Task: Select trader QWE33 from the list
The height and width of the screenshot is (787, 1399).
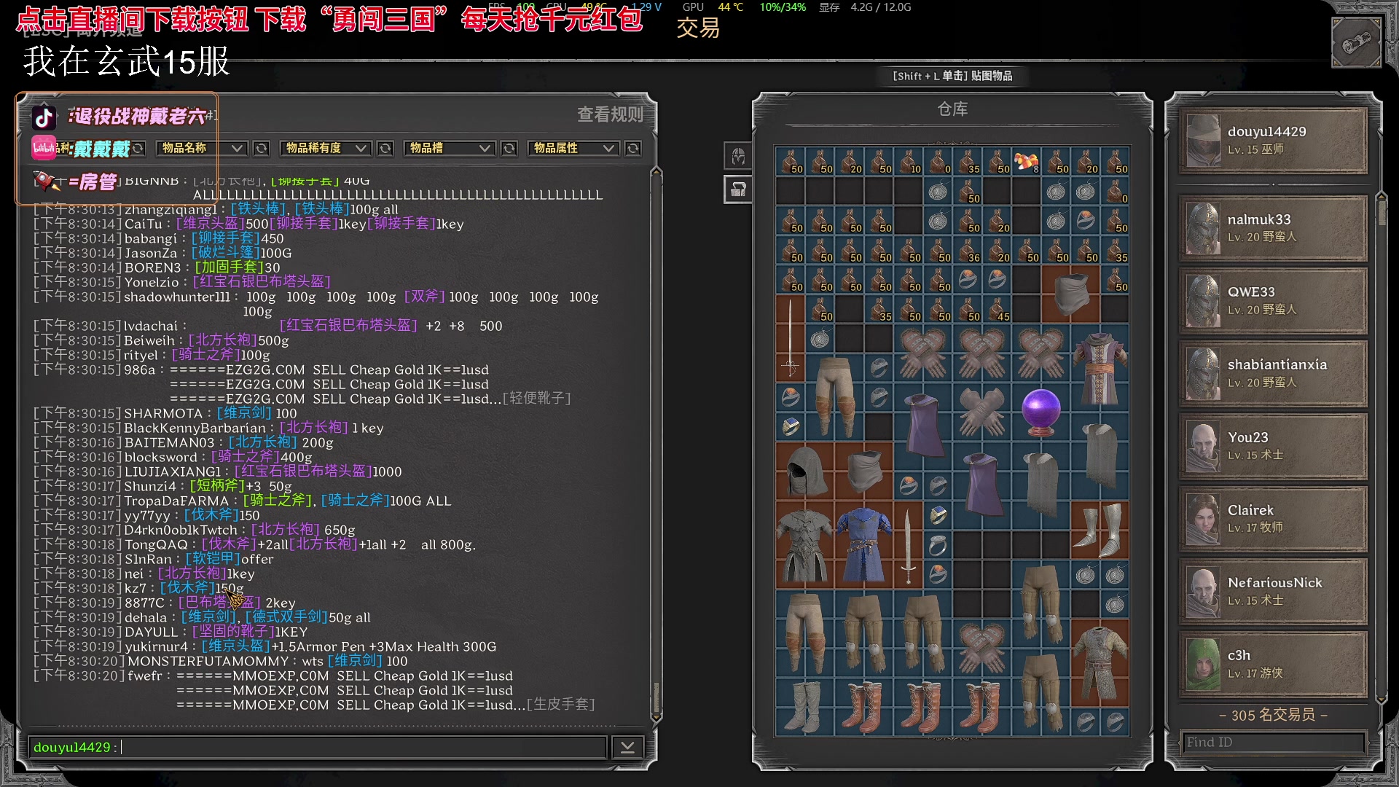Action: (x=1273, y=300)
